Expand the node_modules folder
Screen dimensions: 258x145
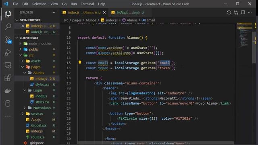click(21, 43)
